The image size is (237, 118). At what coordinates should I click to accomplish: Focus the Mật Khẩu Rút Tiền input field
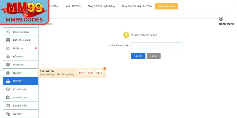point(157,46)
